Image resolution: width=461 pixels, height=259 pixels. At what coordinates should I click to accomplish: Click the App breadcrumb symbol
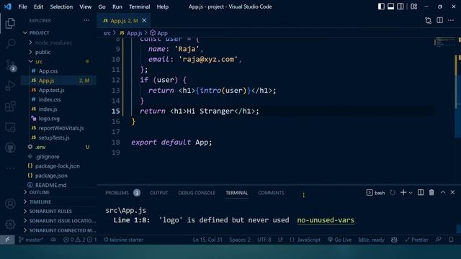coord(158,33)
